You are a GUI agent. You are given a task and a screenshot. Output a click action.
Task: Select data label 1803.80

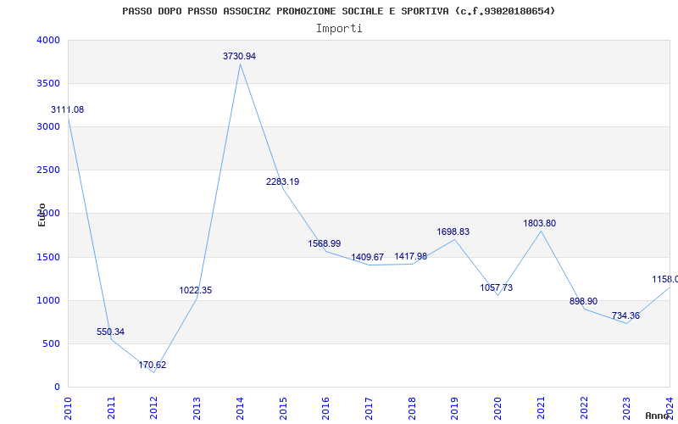click(x=540, y=223)
